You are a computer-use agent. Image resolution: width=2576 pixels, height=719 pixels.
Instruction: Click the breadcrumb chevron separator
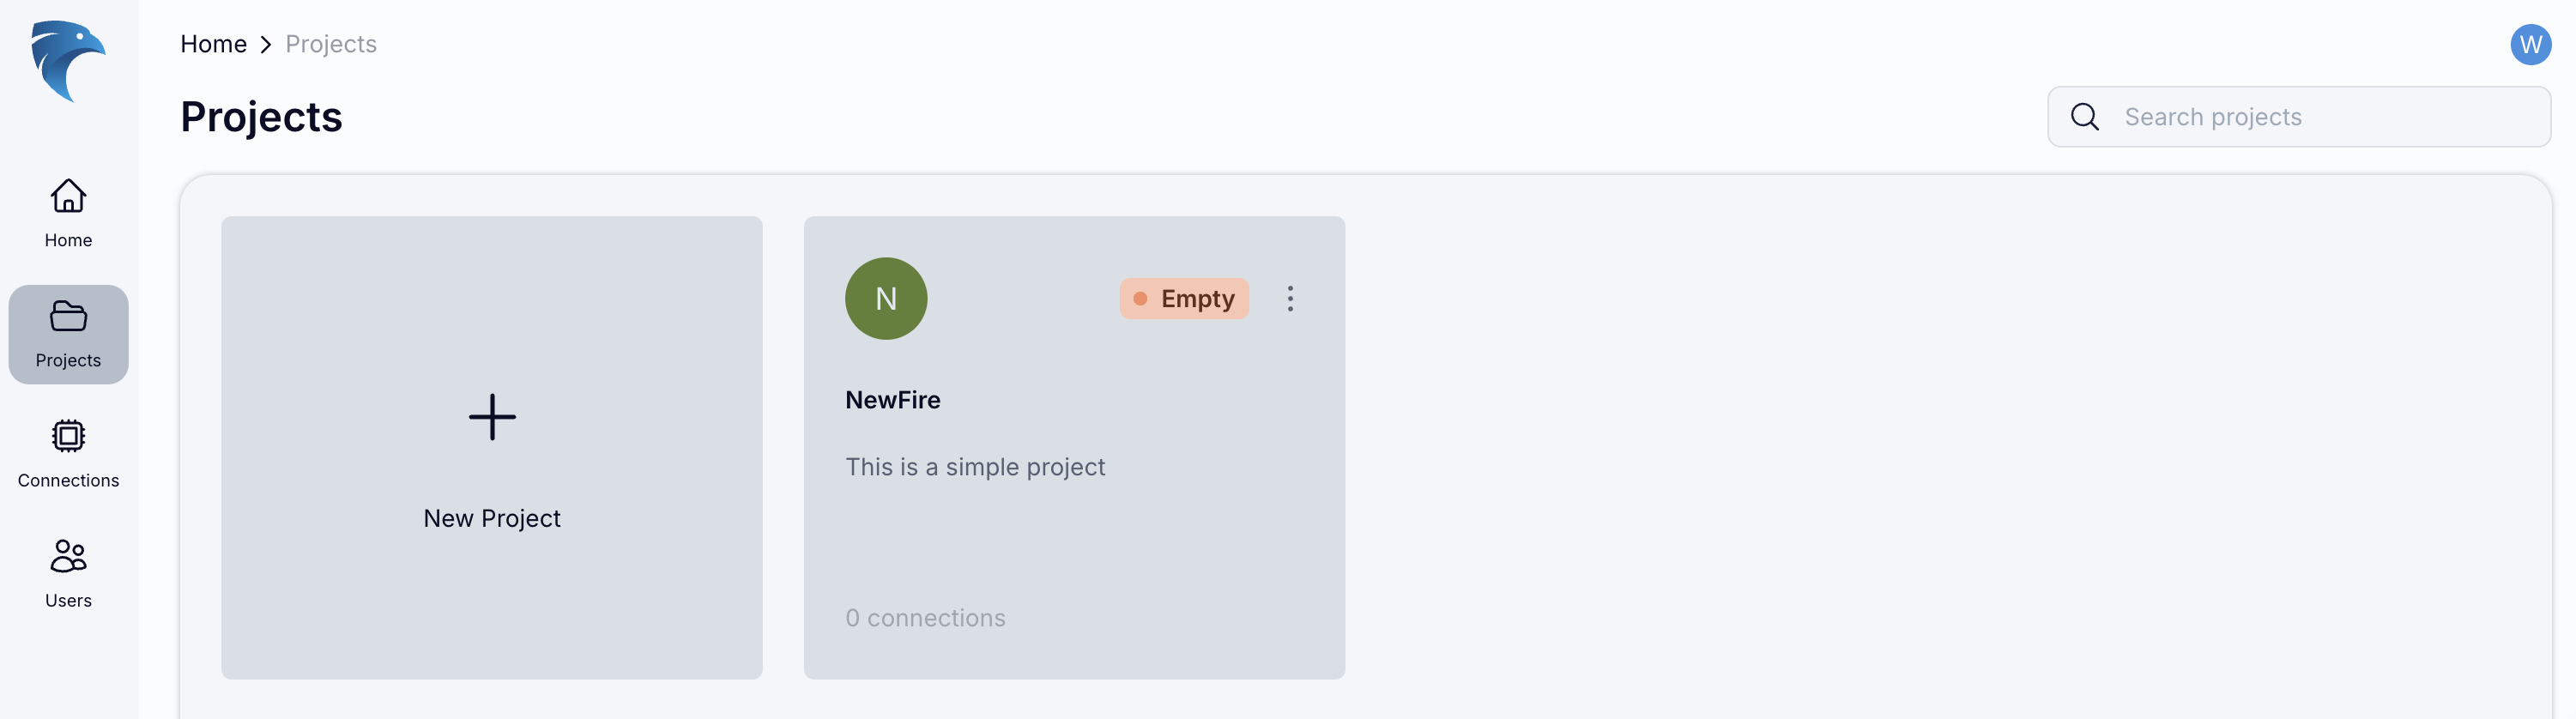click(265, 44)
